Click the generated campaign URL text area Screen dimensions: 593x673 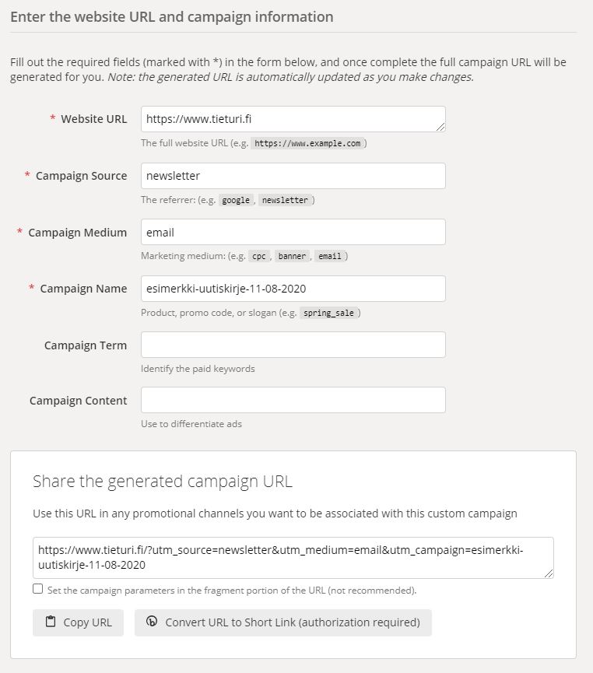[x=293, y=558]
